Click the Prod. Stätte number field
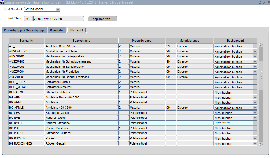 [x=28, y=19]
